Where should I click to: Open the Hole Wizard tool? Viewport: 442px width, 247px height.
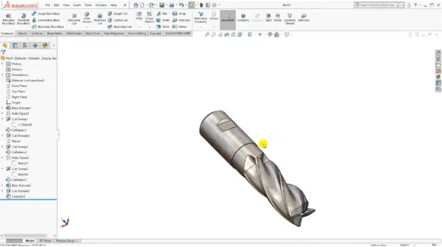tap(87, 18)
